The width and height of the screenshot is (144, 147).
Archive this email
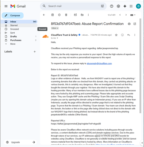click(x=52, y=15)
